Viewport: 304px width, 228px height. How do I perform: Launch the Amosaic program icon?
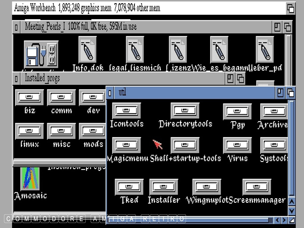coord(30,179)
